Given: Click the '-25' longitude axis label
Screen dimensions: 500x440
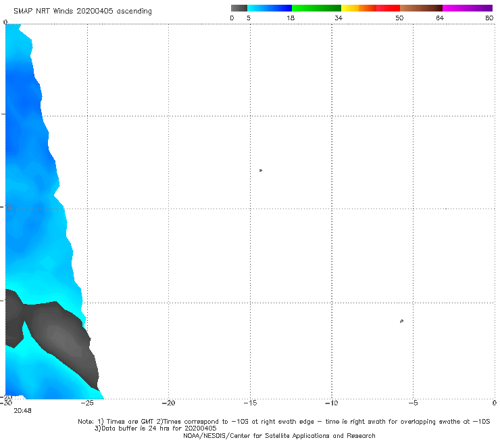Looking at the screenshot, I should 87,403.
